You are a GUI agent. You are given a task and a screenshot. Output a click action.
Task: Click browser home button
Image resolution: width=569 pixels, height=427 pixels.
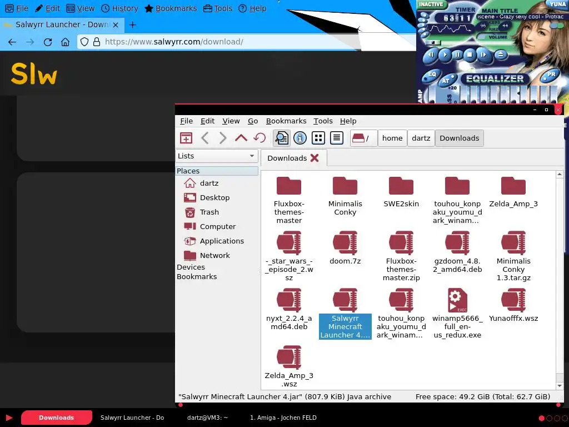tap(65, 42)
